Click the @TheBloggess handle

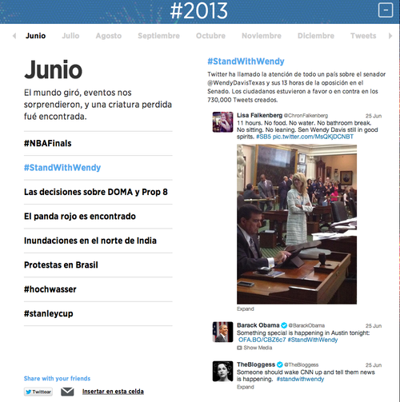coord(302,364)
